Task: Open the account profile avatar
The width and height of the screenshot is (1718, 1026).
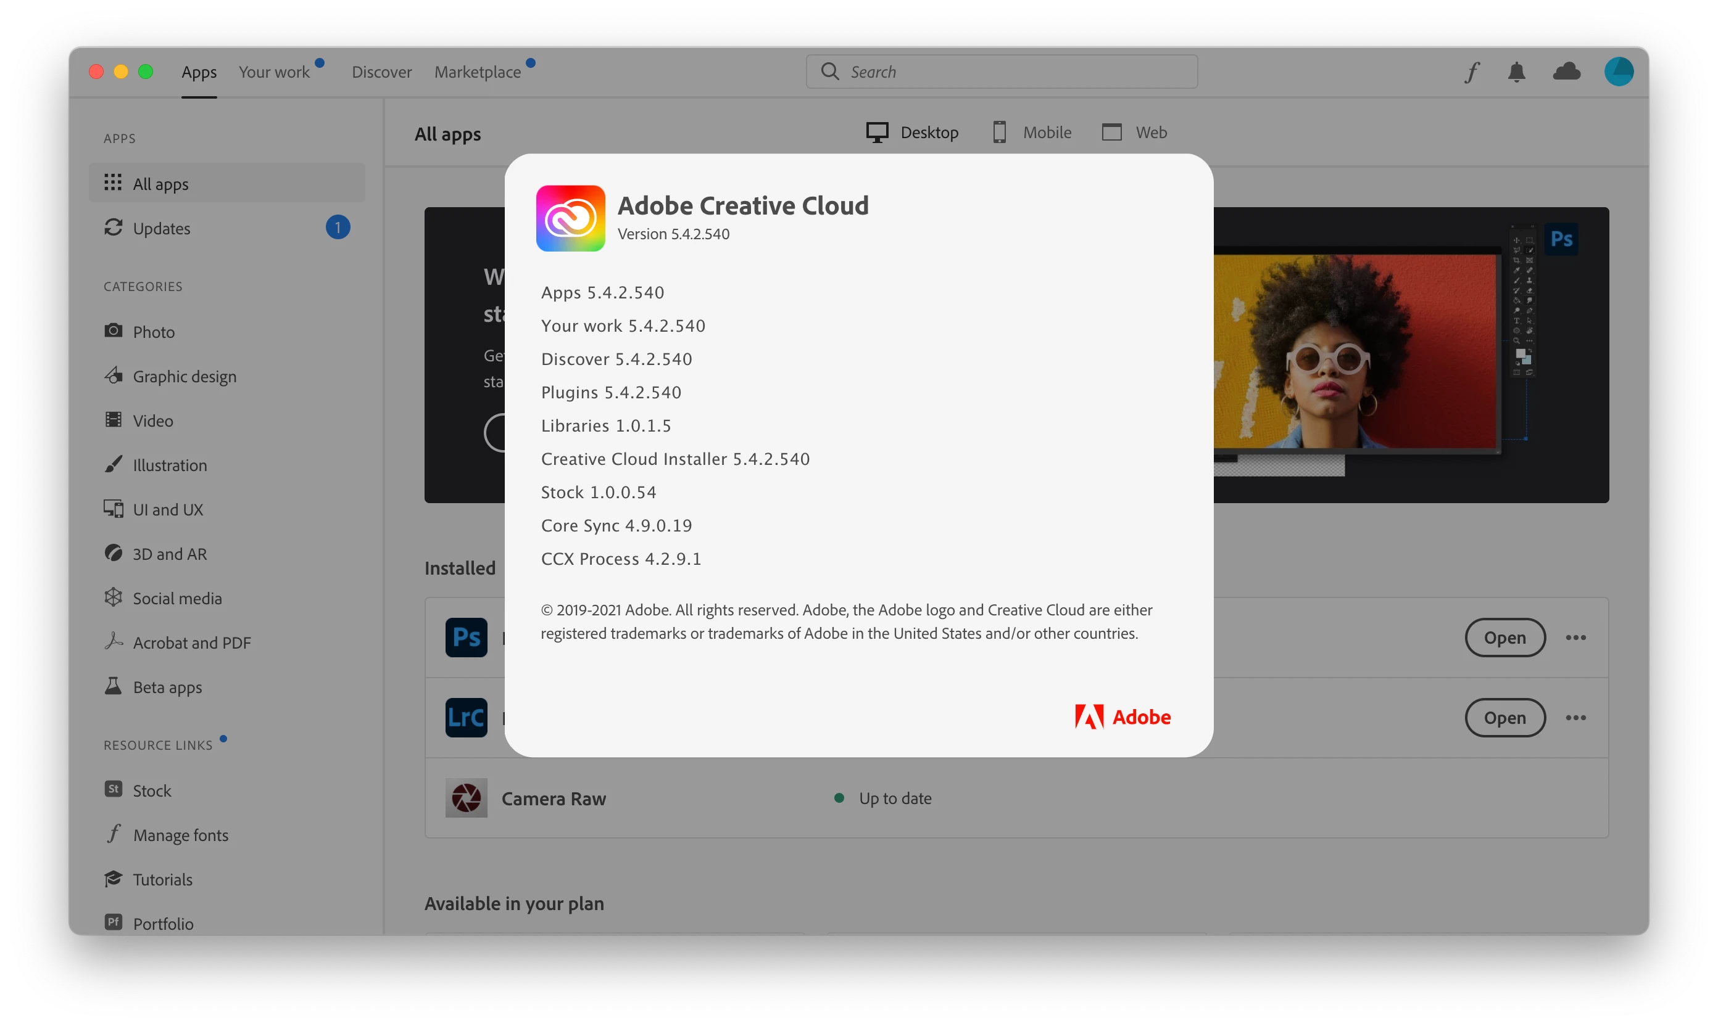Action: (1619, 72)
